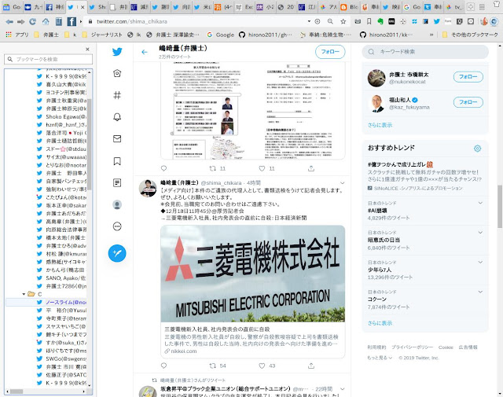Open options chevron for 昭恵氏の日当 trend

tap(480, 233)
